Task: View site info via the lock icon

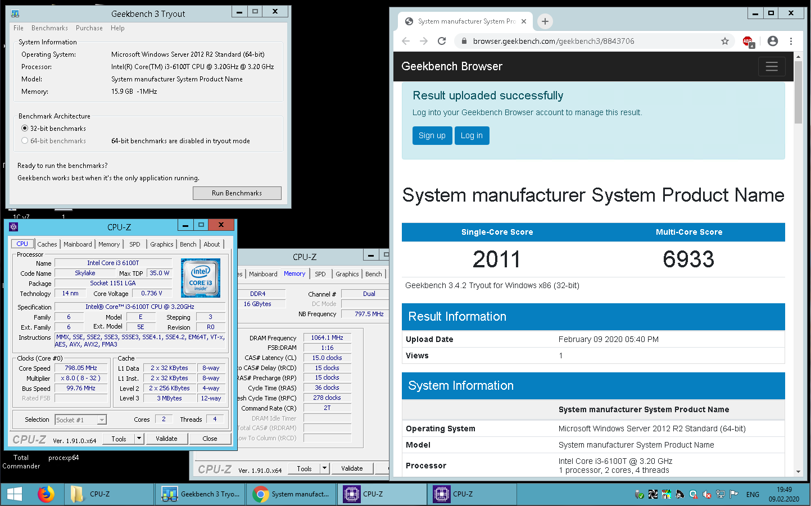Action: click(x=464, y=41)
